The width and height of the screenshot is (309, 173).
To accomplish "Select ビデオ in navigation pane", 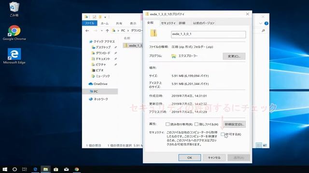I will point(98,70).
